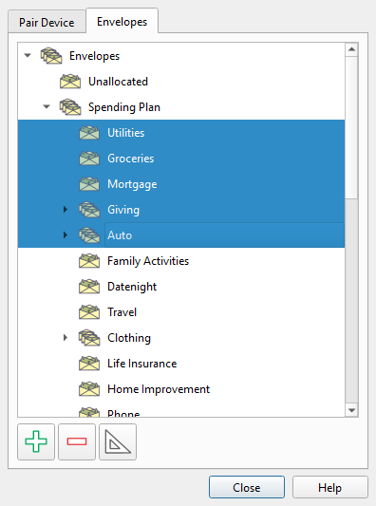Viewport: 376px width, 506px height.
Task: Select the Groceries row
Action: pyautogui.click(x=181, y=159)
